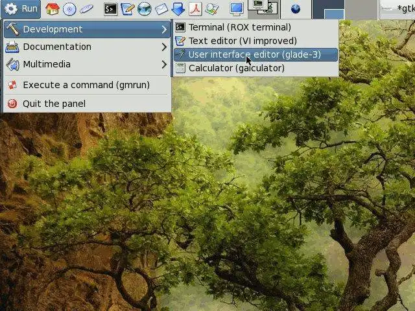The image size is (415, 311).
Task: Launch Calculator (galculator)
Action: [255, 68]
